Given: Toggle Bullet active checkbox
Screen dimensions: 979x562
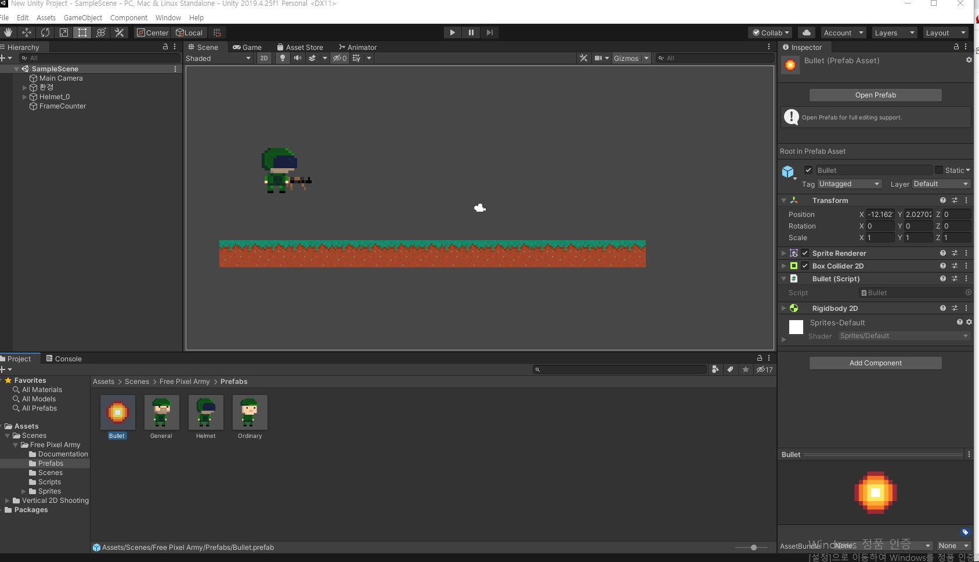Looking at the screenshot, I should (x=808, y=170).
